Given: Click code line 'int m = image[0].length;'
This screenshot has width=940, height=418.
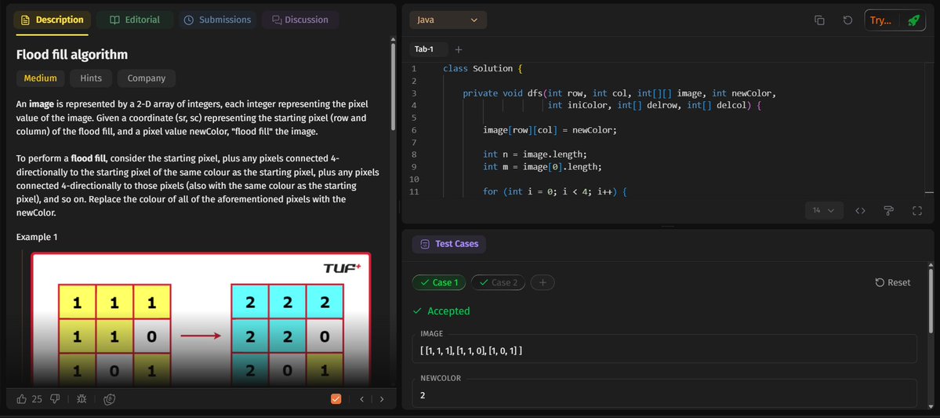Looking at the screenshot, I should point(543,167).
